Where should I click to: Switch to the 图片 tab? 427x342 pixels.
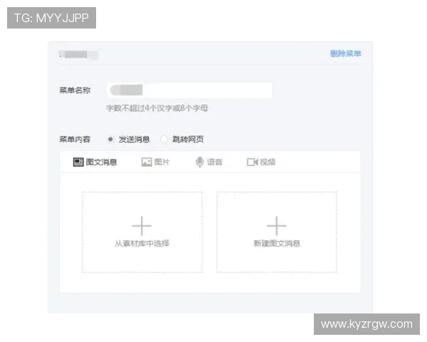(x=155, y=162)
